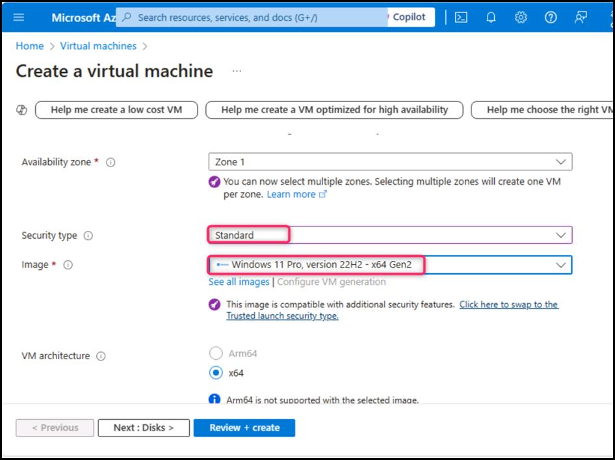This screenshot has width=615, height=460.
Task: Open Cloud Shell from the top bar
Action: [461, 18]
